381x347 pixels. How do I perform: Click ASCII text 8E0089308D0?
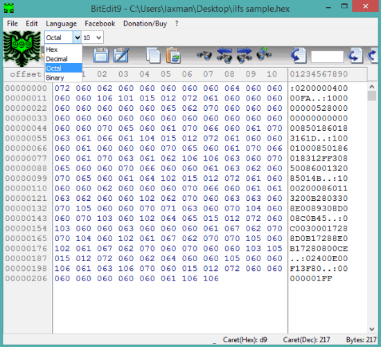pos(319,208)
